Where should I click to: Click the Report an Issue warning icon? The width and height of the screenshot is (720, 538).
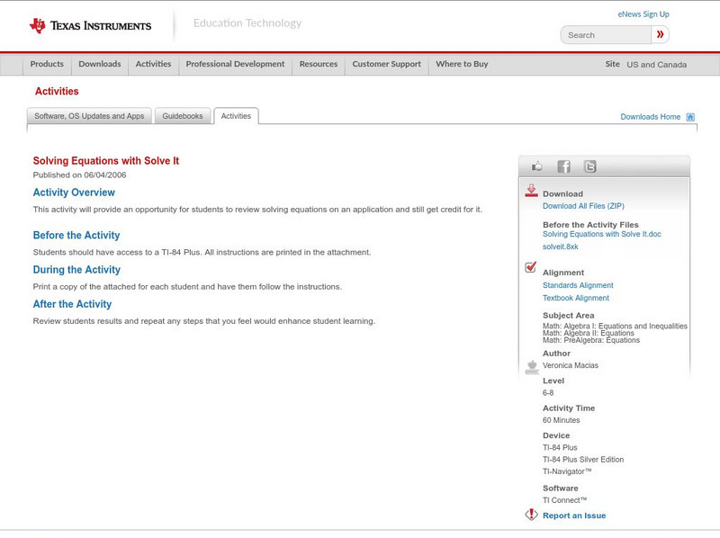point(530,516)
